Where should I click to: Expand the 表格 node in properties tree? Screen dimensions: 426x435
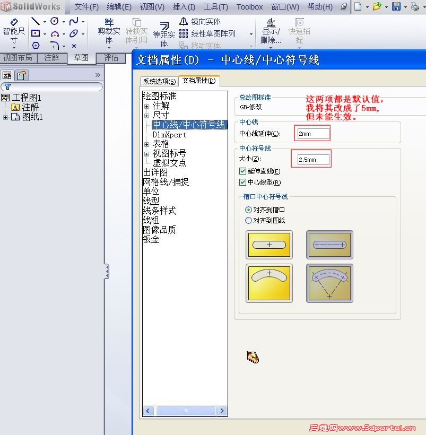(147, 144)
